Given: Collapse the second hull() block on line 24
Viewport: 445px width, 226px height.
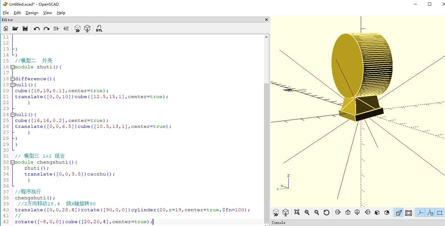Looking at the screenshot, I should click(x=12, y=114).
